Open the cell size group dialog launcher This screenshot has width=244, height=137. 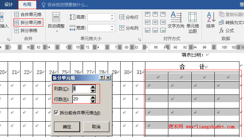[139, 40]
